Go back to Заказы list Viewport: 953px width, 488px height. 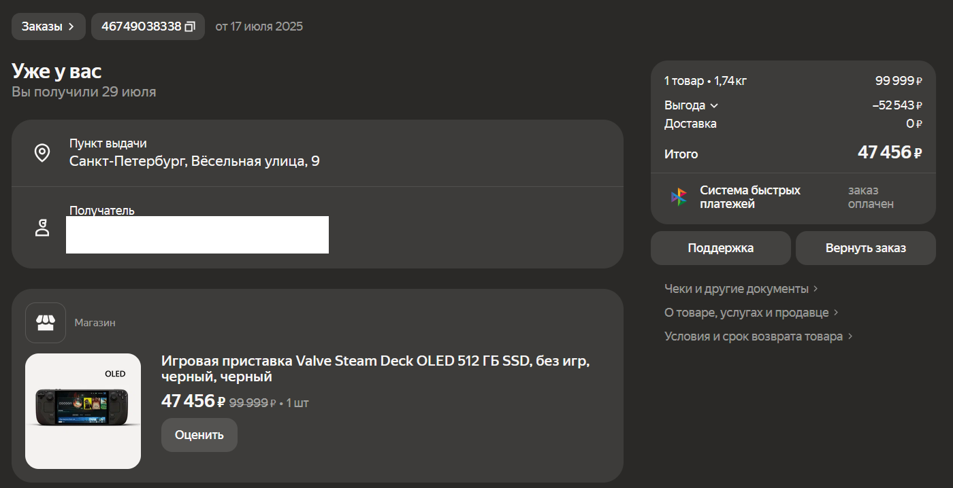(48, 27)
